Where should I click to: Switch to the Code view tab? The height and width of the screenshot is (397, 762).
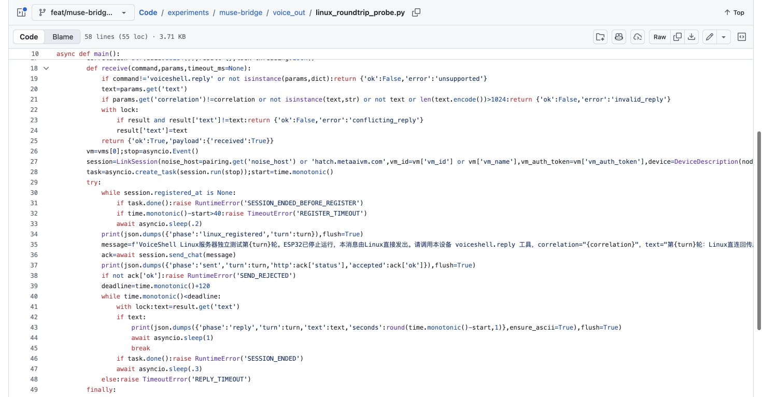(x=29, y=37)
